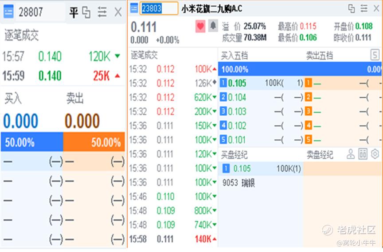Click the pop-out window icon in left panel

tap(86, 12)
